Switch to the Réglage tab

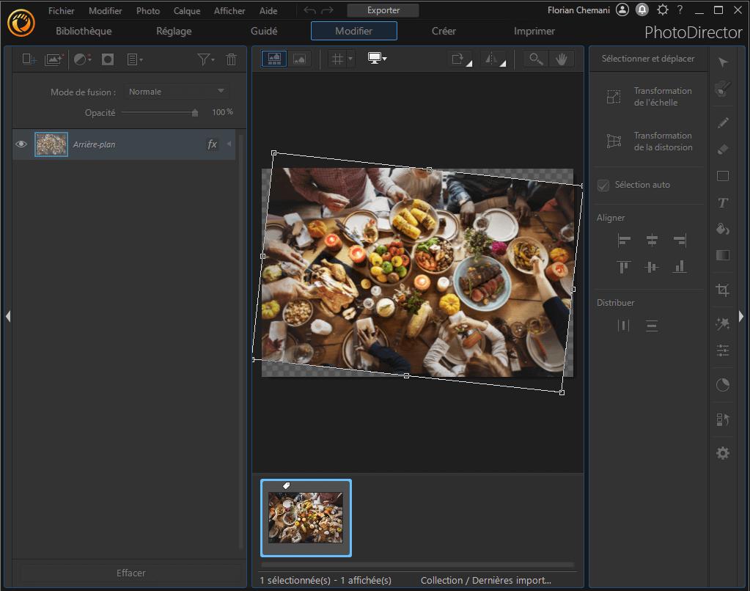pos(174,31)
